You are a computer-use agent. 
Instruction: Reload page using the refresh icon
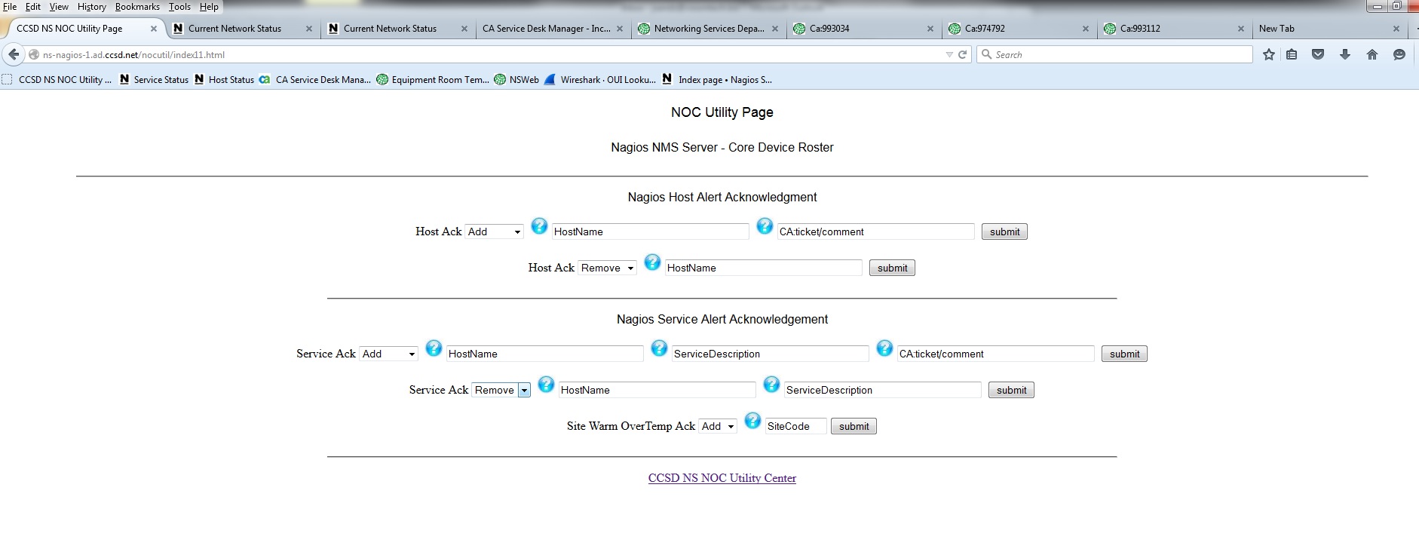[962, 54]
